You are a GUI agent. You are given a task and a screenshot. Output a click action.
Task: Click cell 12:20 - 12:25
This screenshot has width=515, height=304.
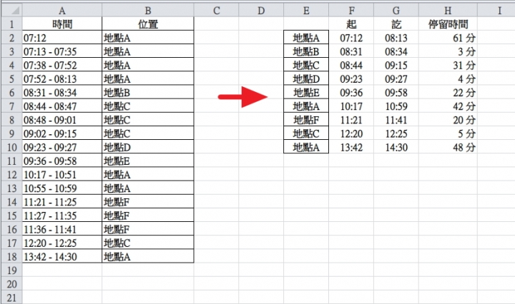point(62,243)
